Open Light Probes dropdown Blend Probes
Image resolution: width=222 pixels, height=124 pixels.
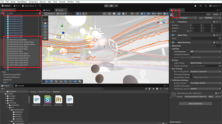(206, 63)
